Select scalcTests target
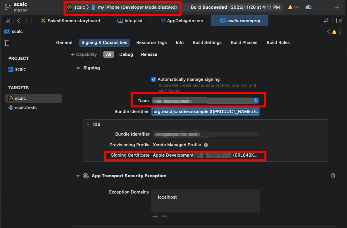This screenshot has height=228, width=347. [x=22, y=107]
